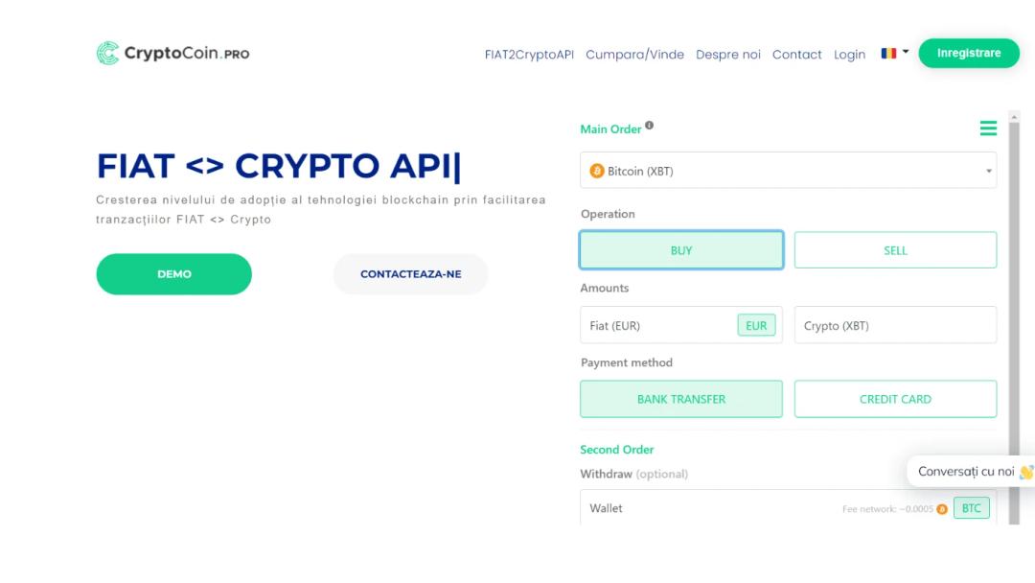Viewport: 1035px width, 583px height.
Task: Open the EUR fiat currency selector
Action: coord(756,325)
